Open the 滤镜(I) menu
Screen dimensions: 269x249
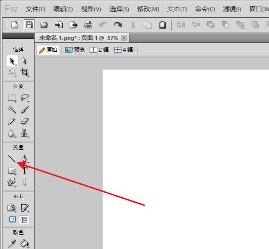232,9
